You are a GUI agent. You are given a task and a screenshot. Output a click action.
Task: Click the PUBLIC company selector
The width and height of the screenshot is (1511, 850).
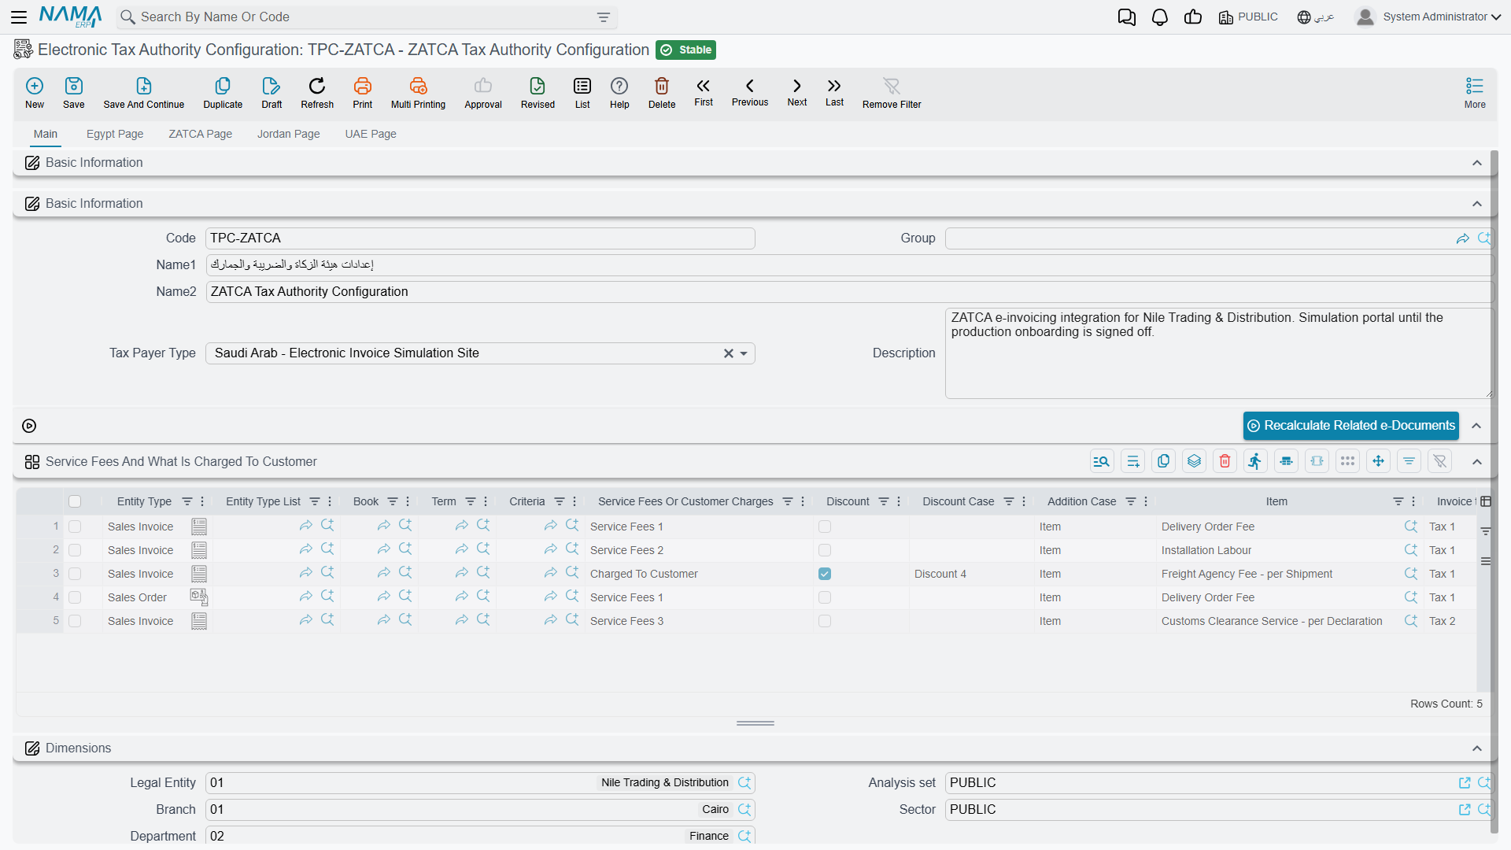[x=1248, y=17]
